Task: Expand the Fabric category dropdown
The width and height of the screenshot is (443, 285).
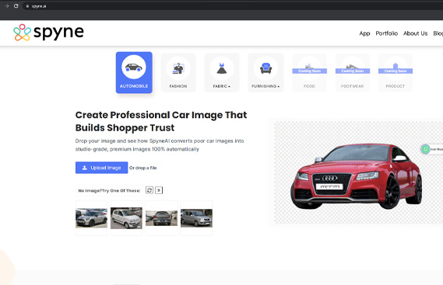Action: coord(222,72)
